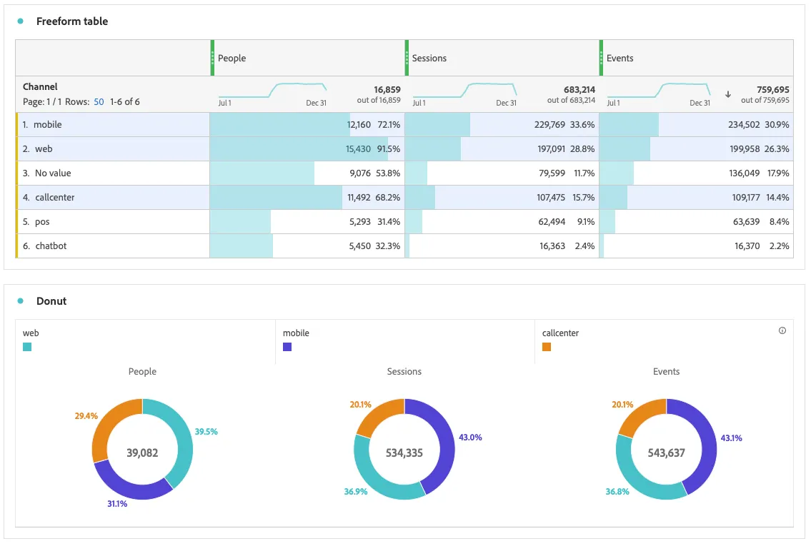Click the teal dot beside Freeform table title
Screen dimensions: 811x546
click(20, 21)
